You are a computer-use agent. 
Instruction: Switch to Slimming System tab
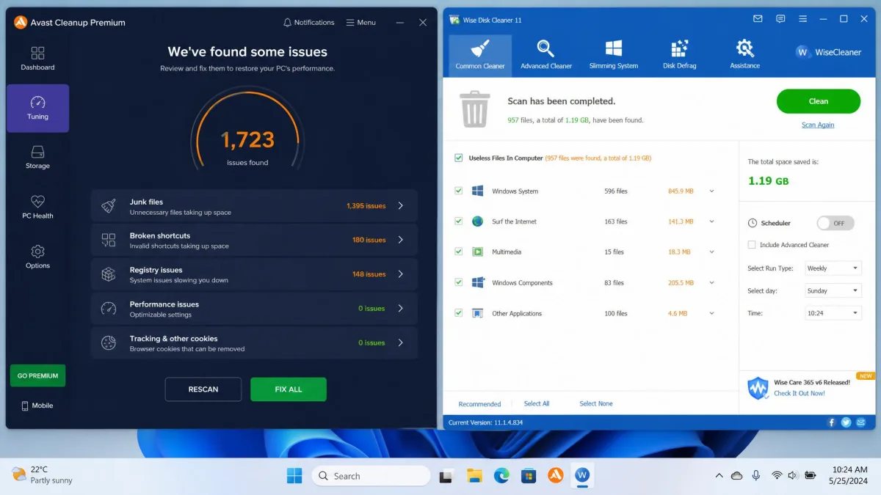(x=614, y=55)
